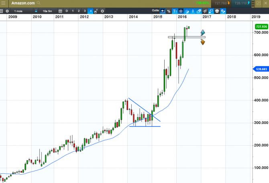Select the D preset button
Viewport: 269px width, 183px height.
click(67, 11)
